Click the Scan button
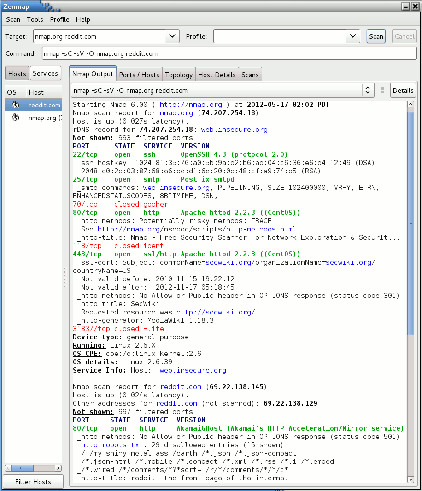 (375, 36)
